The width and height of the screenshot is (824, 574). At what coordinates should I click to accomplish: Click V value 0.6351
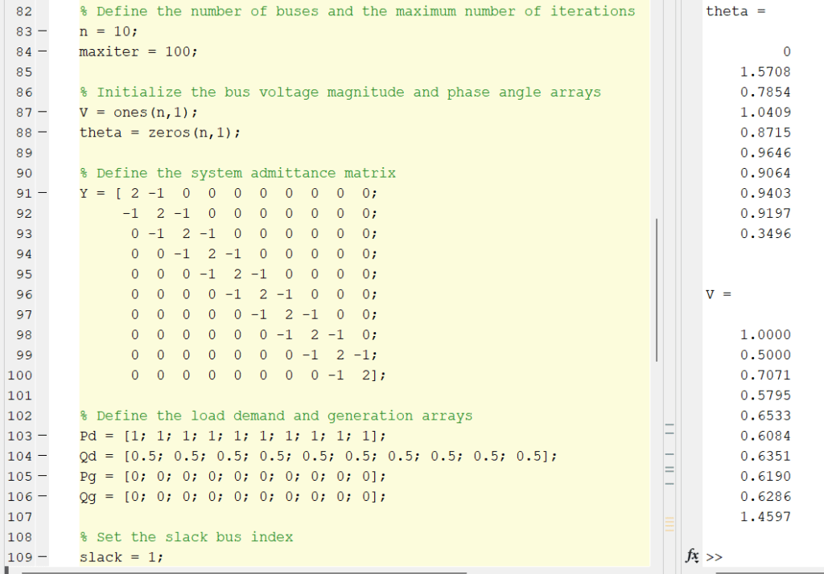tap(765, 456)
